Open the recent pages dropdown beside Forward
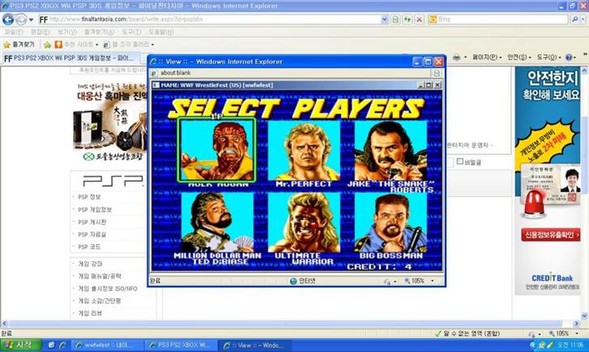This screenshot has width=589, height=352. pos(32,19)
